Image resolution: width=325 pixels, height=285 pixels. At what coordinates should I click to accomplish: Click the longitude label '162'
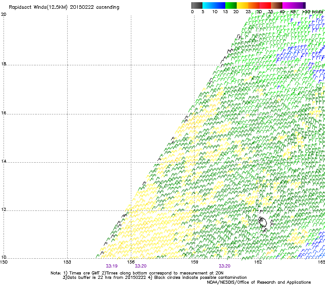pyautogui.click(x=258, y=262)
